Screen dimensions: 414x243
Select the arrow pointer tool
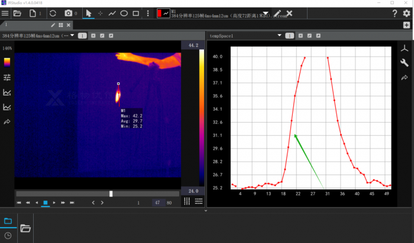[x=89, y=13]
